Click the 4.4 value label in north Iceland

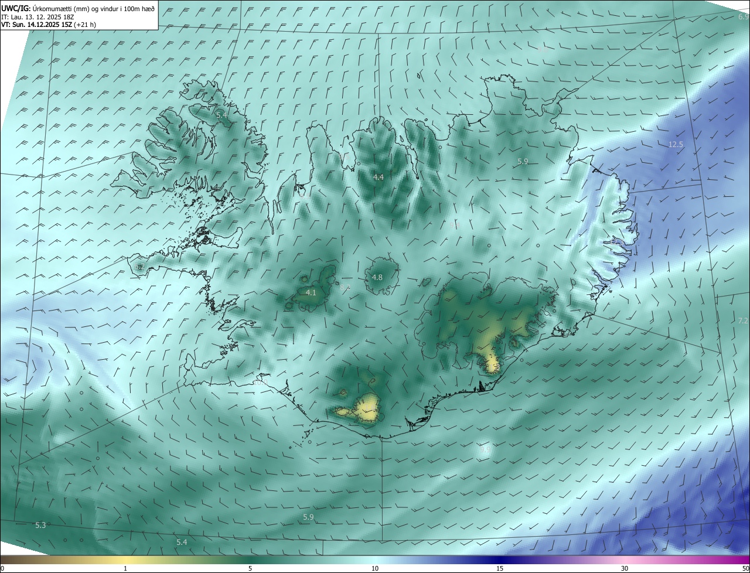coord(378,177)
